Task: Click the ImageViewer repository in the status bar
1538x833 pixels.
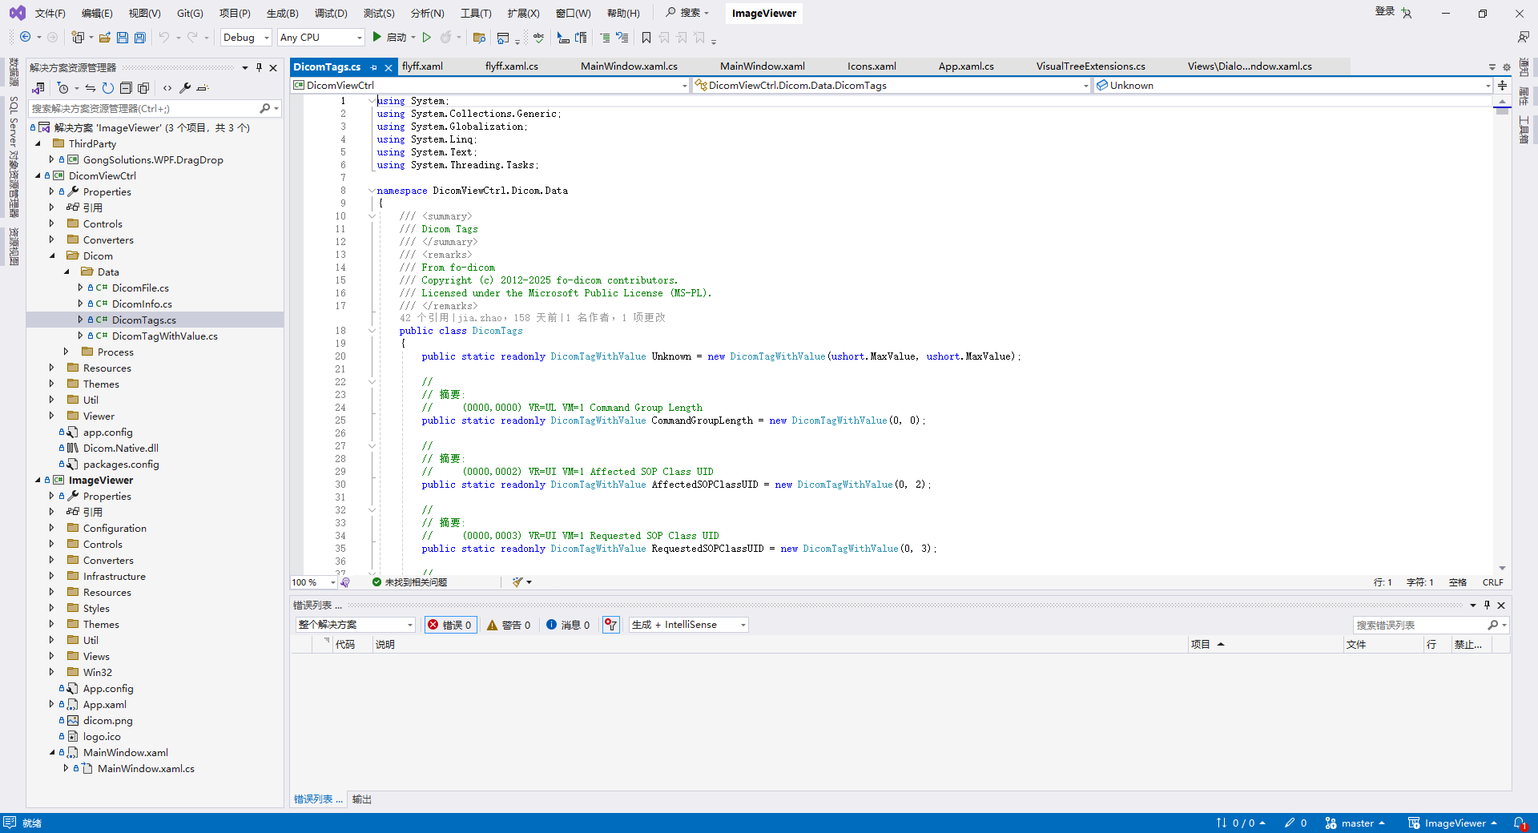Action: [1451, 823]
